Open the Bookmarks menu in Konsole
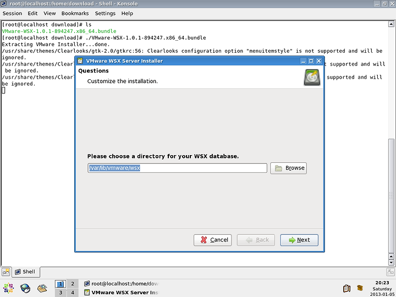 (75, 13)
